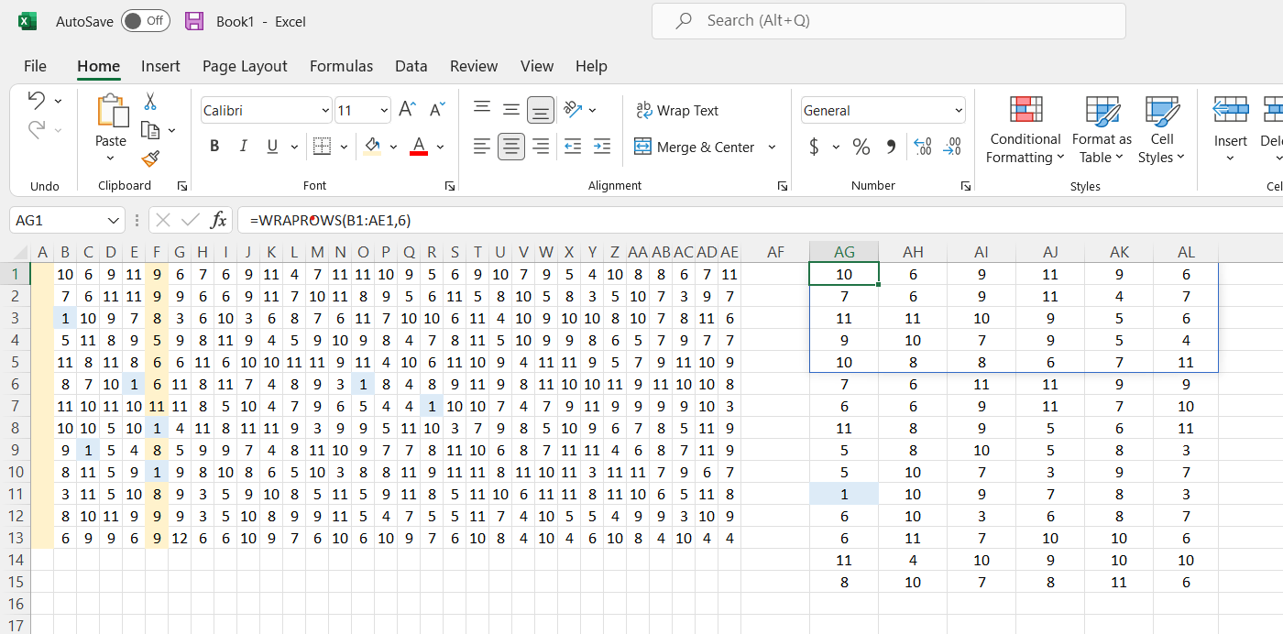Viewport: 1283px width, 634px height.
Task: Decrease indent
Action: [x=573, y=146]
